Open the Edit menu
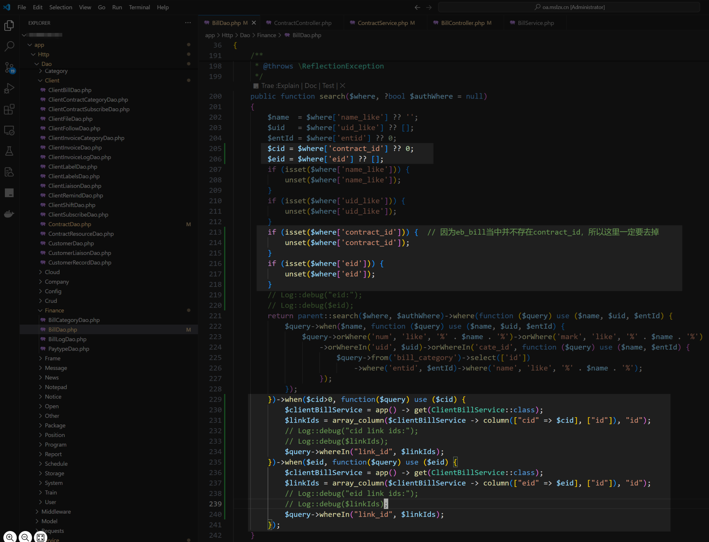 click(38, 7)
